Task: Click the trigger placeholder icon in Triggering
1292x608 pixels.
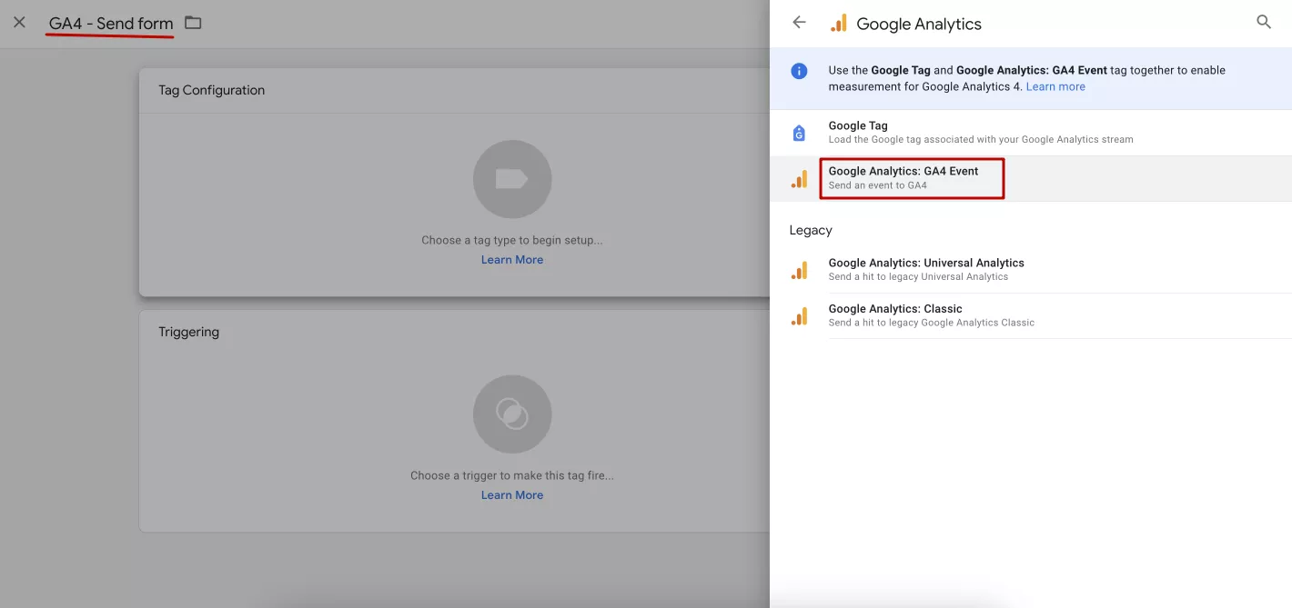Action: coord(512,414)
